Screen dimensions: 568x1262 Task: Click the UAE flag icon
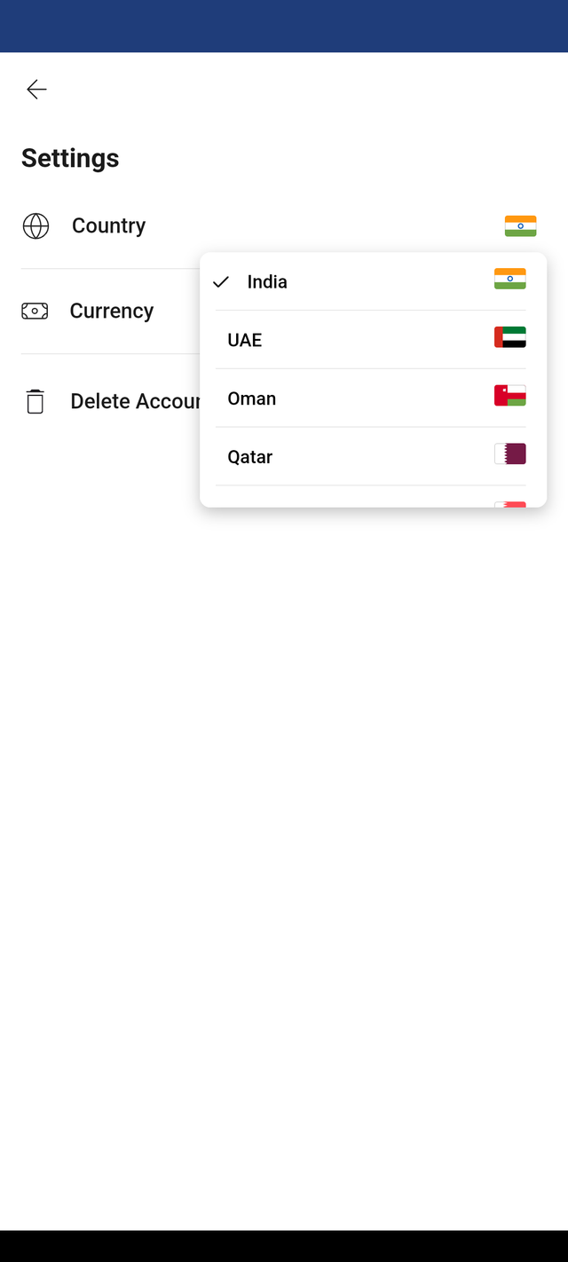pyautogui.click(x=509, y=337)
